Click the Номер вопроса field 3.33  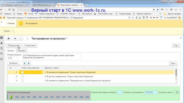coord(13,58)
